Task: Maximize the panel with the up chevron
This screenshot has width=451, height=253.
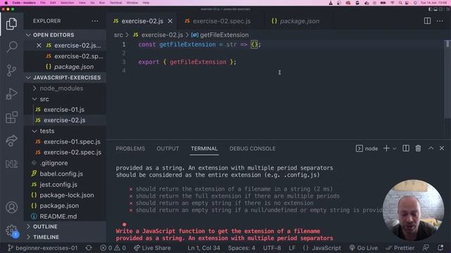Action: 431,148
